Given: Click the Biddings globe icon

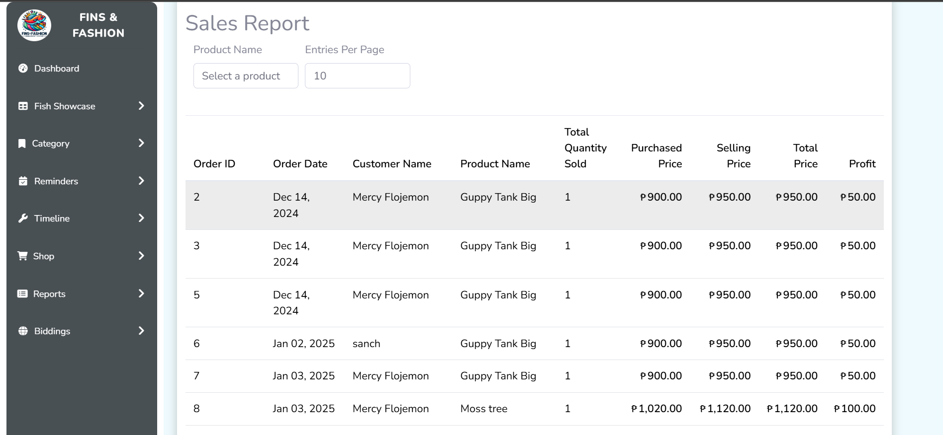Looking at the screenshot, I should click(23, 331).
